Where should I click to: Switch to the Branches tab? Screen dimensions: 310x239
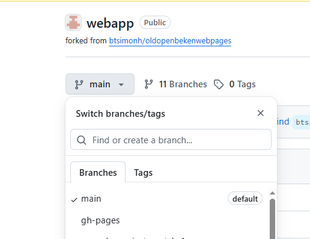coord(98,173)
